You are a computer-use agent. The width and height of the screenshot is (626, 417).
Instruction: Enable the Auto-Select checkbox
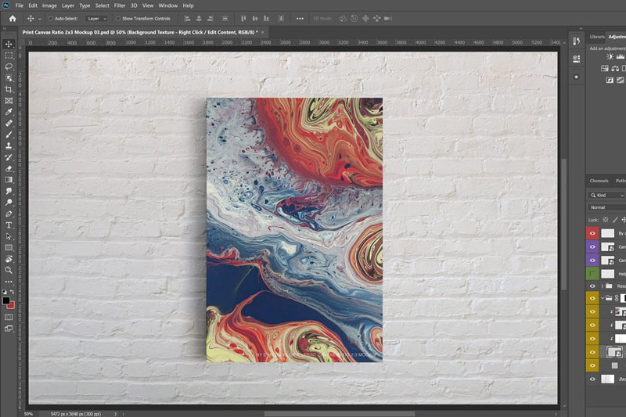click(x=51, y=18)
